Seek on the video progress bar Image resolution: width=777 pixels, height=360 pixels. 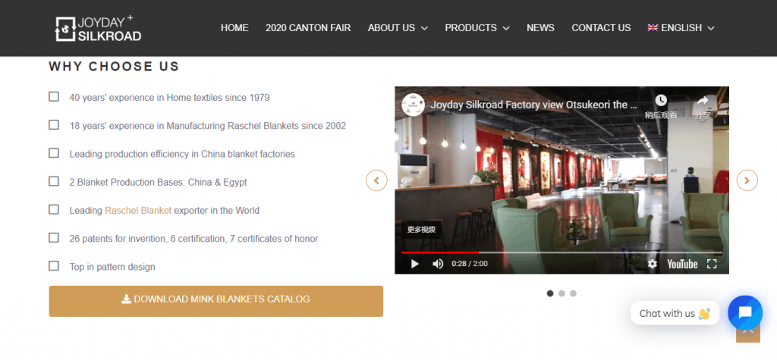pos(562,252)
